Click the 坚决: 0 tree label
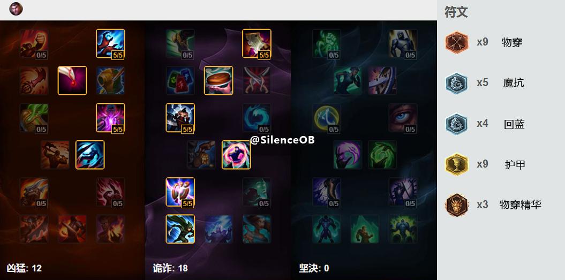Viewport: 565px width, 280px height. pyautogui.click(x=314, y=268)
